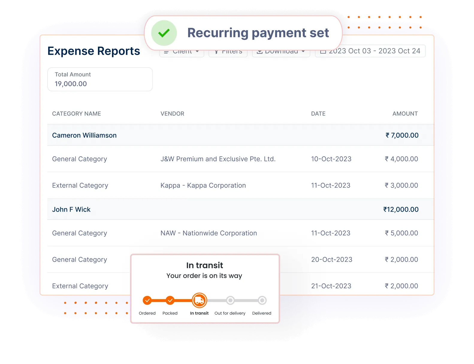This screenshot has height=364, width=474.
Task: Click the 21-Oct-2023 date cell
Action: pyautogui.click(x=331, y=286)
